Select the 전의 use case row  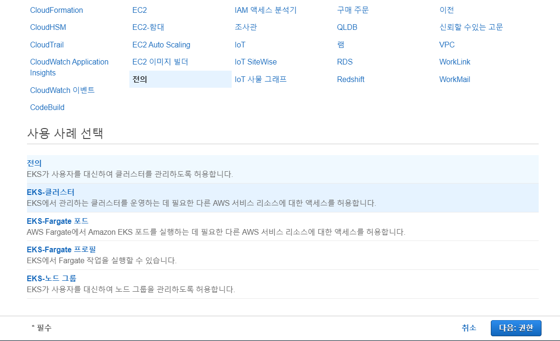pyautogui.click(x=282, y=169)
